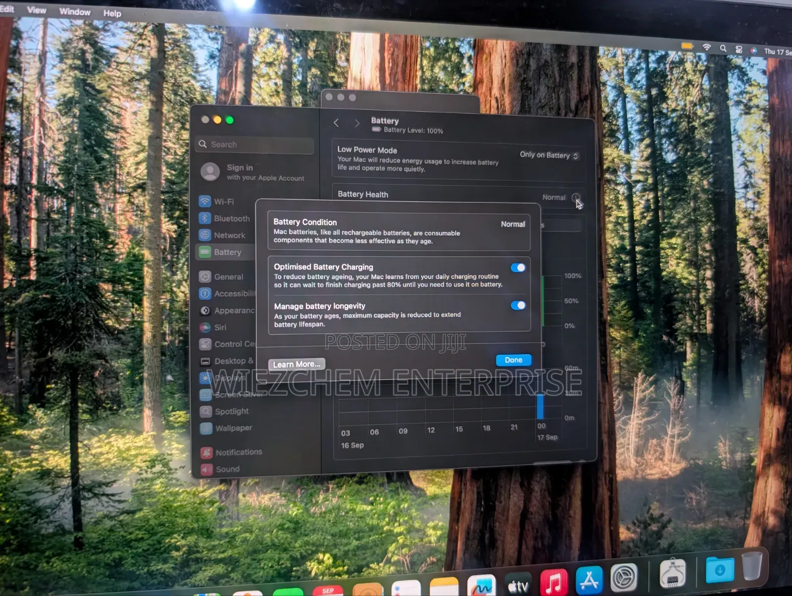Go back with the left chevron

[x=336, y=122]
